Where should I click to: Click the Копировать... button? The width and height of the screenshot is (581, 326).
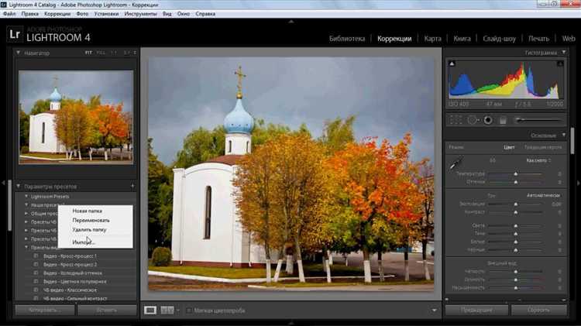pyautogui.click(x=45, y=310)
